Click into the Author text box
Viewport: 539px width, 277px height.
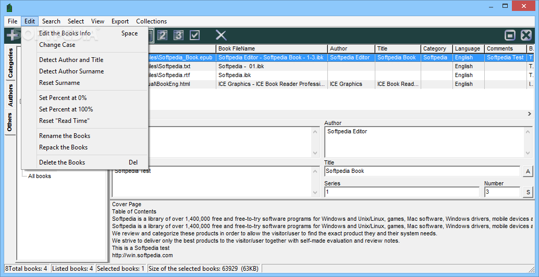tap(424, 142)
